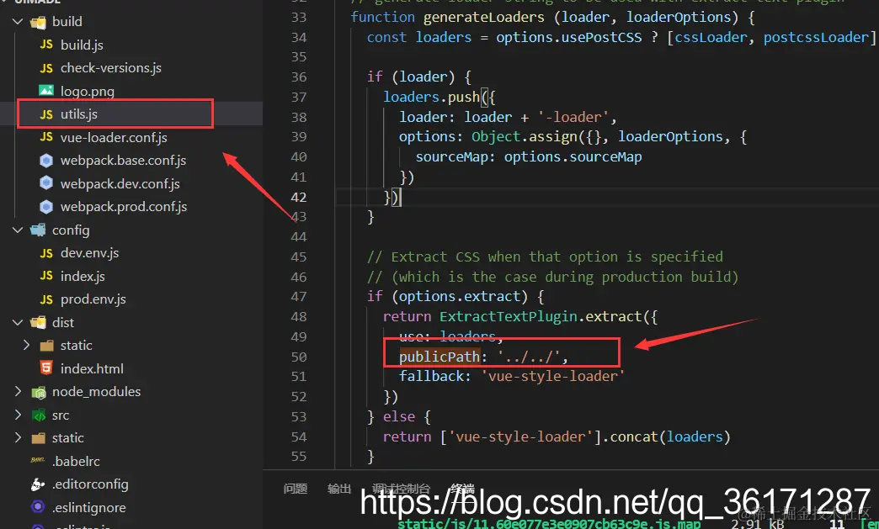Open the check-versions.js file name
The width and height of the screenshot is (879, 529).
[x=111, y=68]
